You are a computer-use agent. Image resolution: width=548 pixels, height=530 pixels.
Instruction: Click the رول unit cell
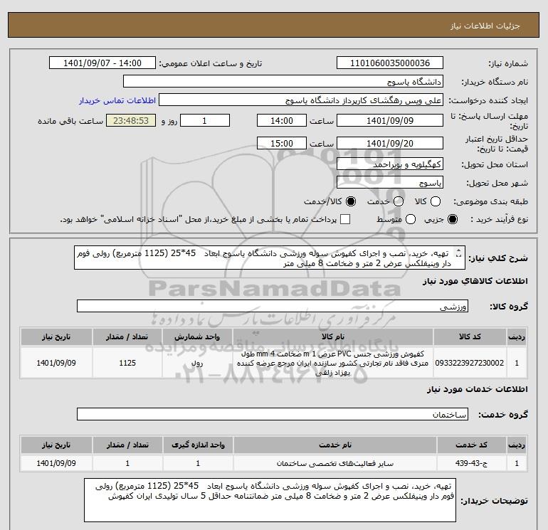point(197,363)
